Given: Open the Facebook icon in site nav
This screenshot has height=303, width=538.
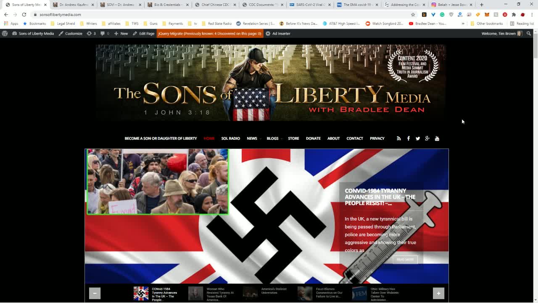Looking at the screenshot, I should pos(408,138).
